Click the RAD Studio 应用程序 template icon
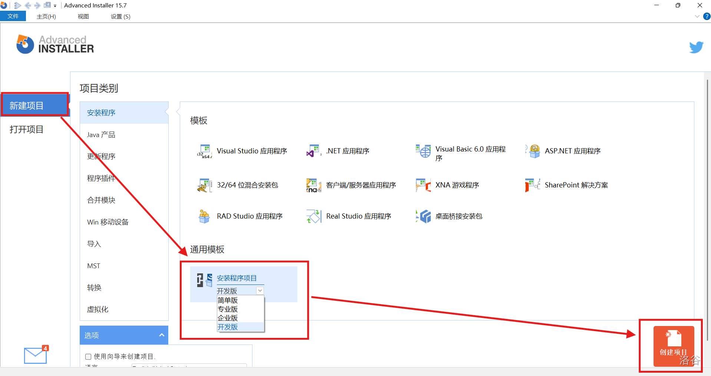Image resolution: width=711 pixels, height=376 pixels. tap(204, 216)
